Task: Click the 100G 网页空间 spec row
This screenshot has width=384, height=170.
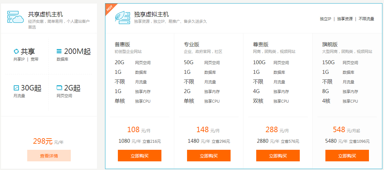Action: tap(271, 63)
